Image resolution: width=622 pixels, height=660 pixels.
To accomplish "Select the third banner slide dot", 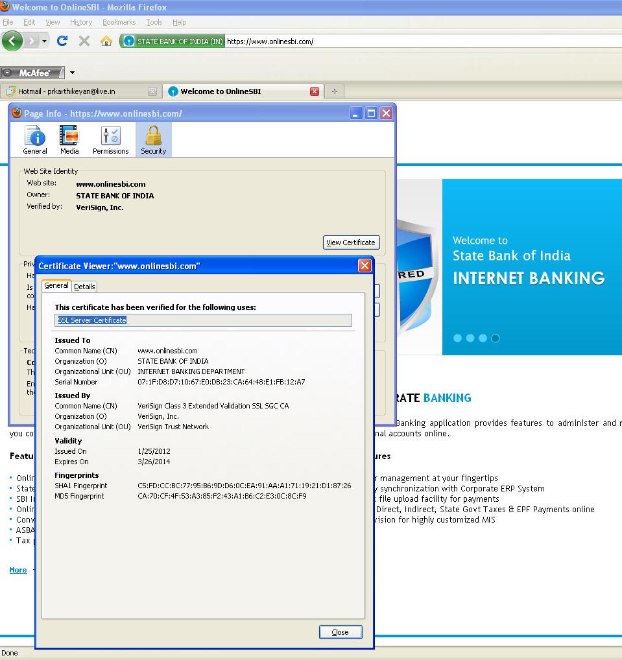I will click(x=483, y=338).
